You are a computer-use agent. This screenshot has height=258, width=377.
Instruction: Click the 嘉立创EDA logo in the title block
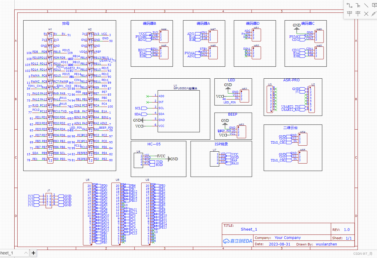[x=237, y=241]
